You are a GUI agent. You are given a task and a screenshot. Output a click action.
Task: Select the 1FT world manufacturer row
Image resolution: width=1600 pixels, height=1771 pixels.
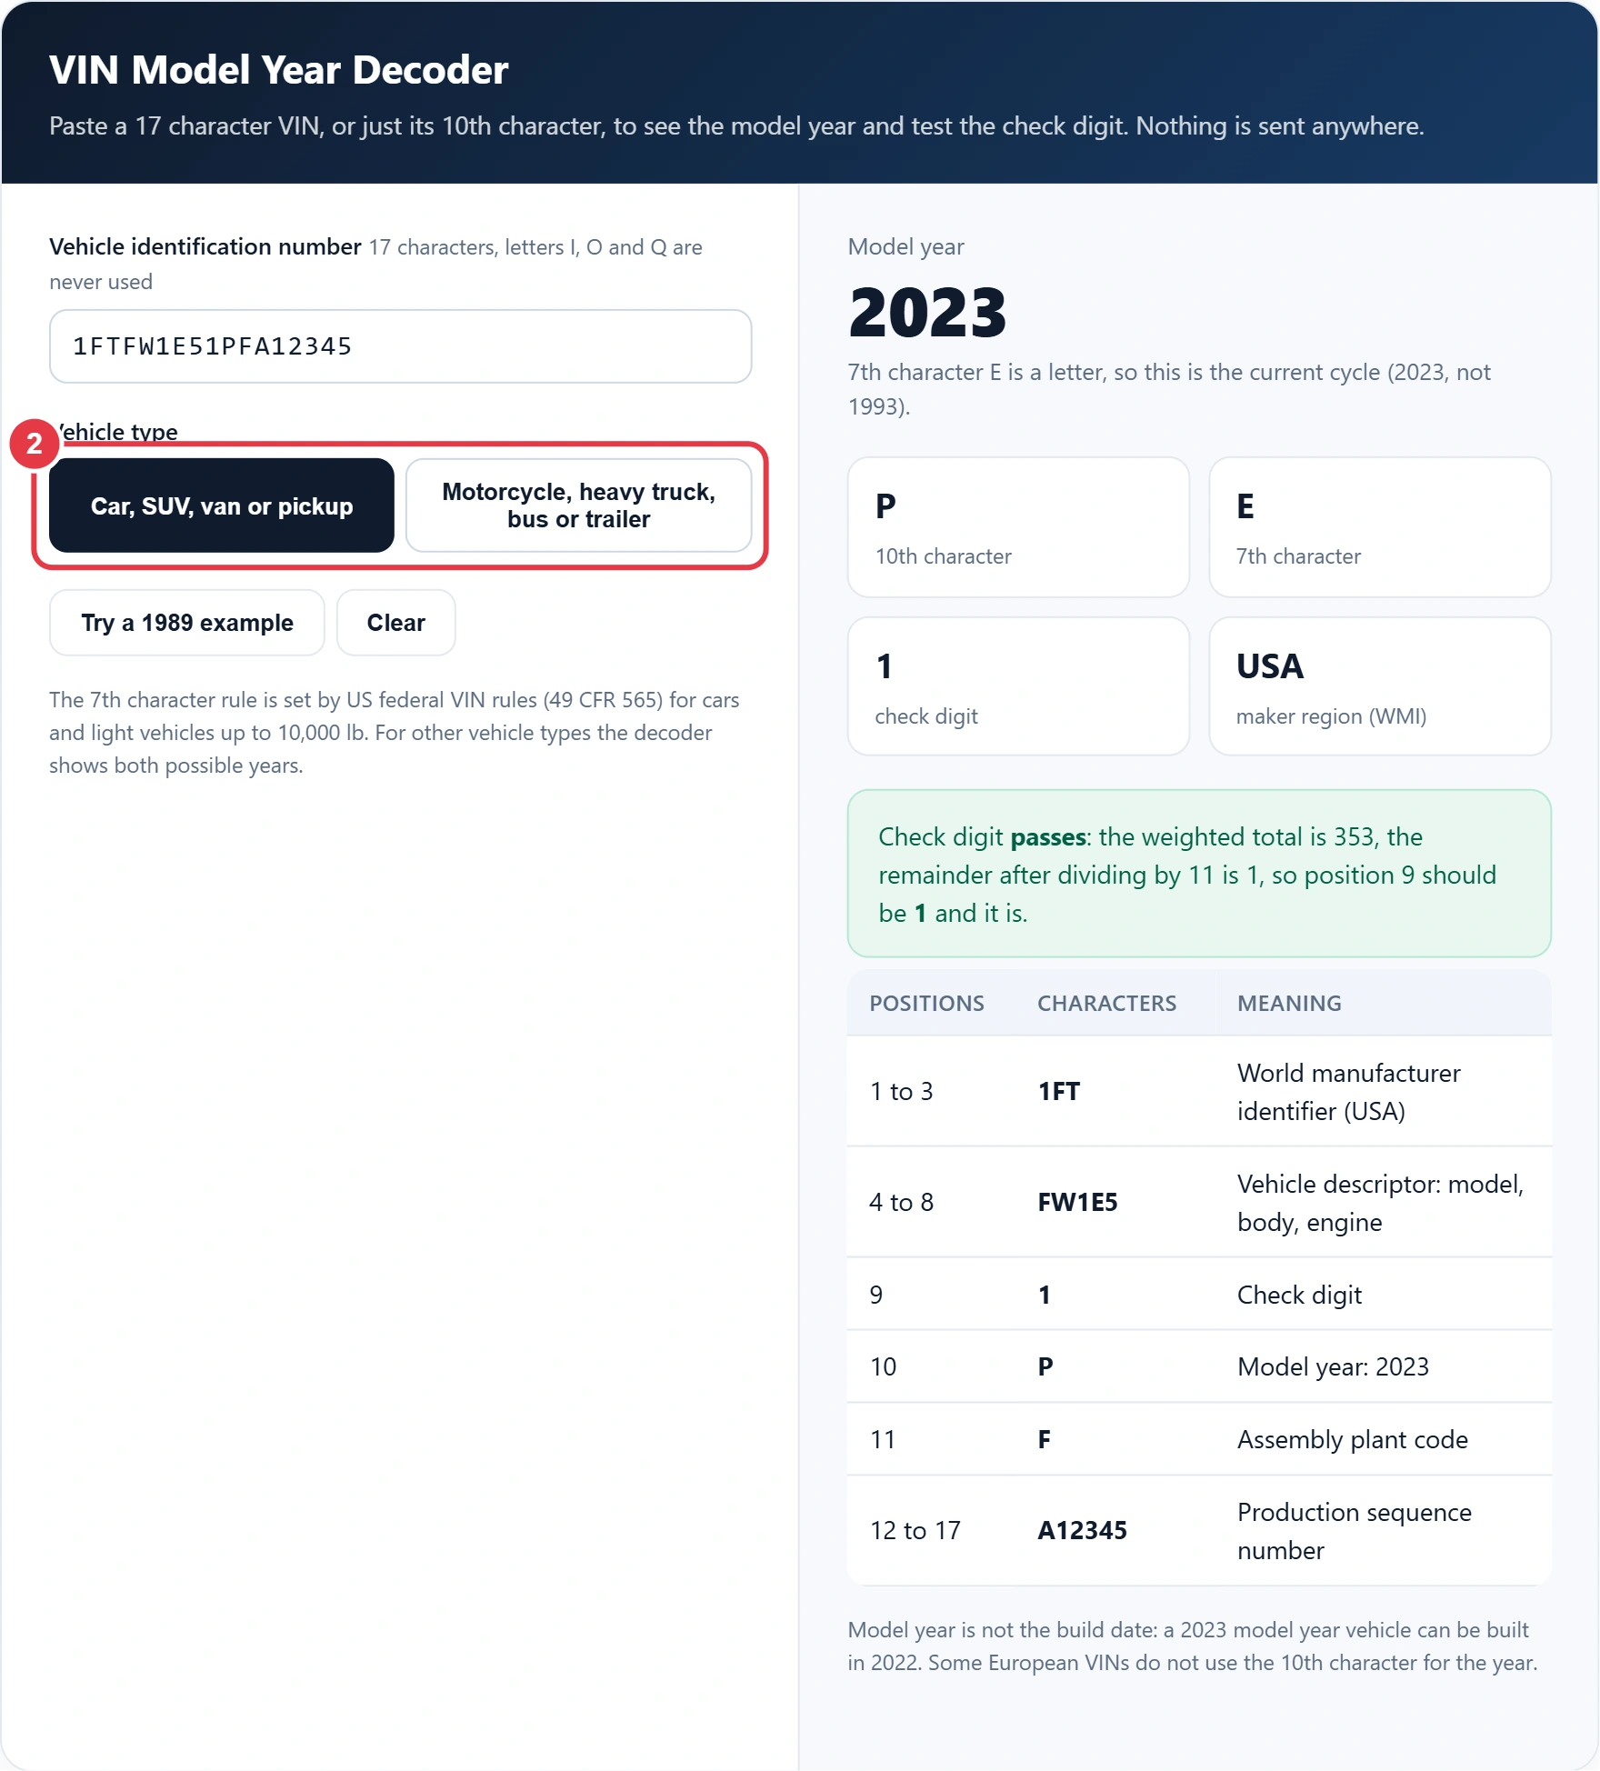coord(1199,1091)
